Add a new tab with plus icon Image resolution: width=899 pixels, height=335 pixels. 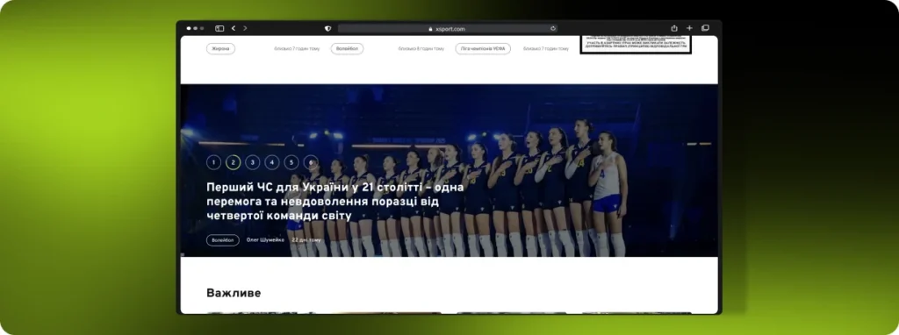pyautogui.click(x=689, y=28)
